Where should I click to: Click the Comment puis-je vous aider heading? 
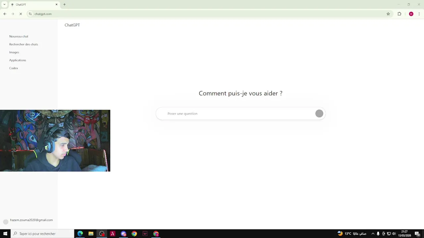[x=240, y=94]
